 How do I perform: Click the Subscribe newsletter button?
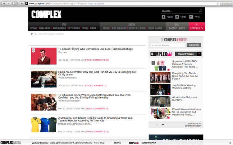pyautogui.click(x=194, y=45)
